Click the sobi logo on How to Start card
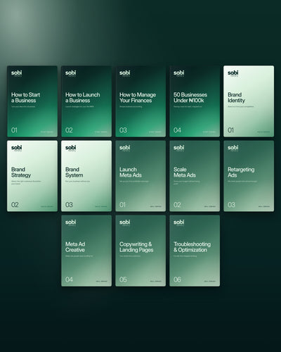The height and width of the screenshot is (352, 281). (x=16, y=73)
